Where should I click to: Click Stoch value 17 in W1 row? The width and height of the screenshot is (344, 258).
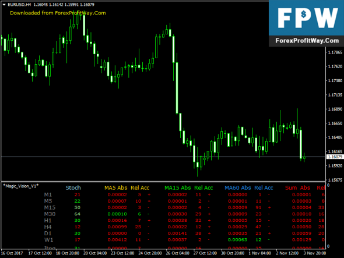(x=78, y=240)
